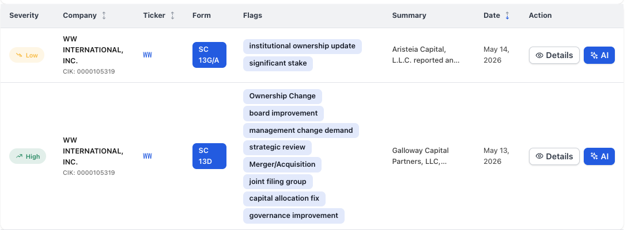This screenshot has height=230, width=631.
Task: Click the Ticker column header label
Action: click(154, 16)
